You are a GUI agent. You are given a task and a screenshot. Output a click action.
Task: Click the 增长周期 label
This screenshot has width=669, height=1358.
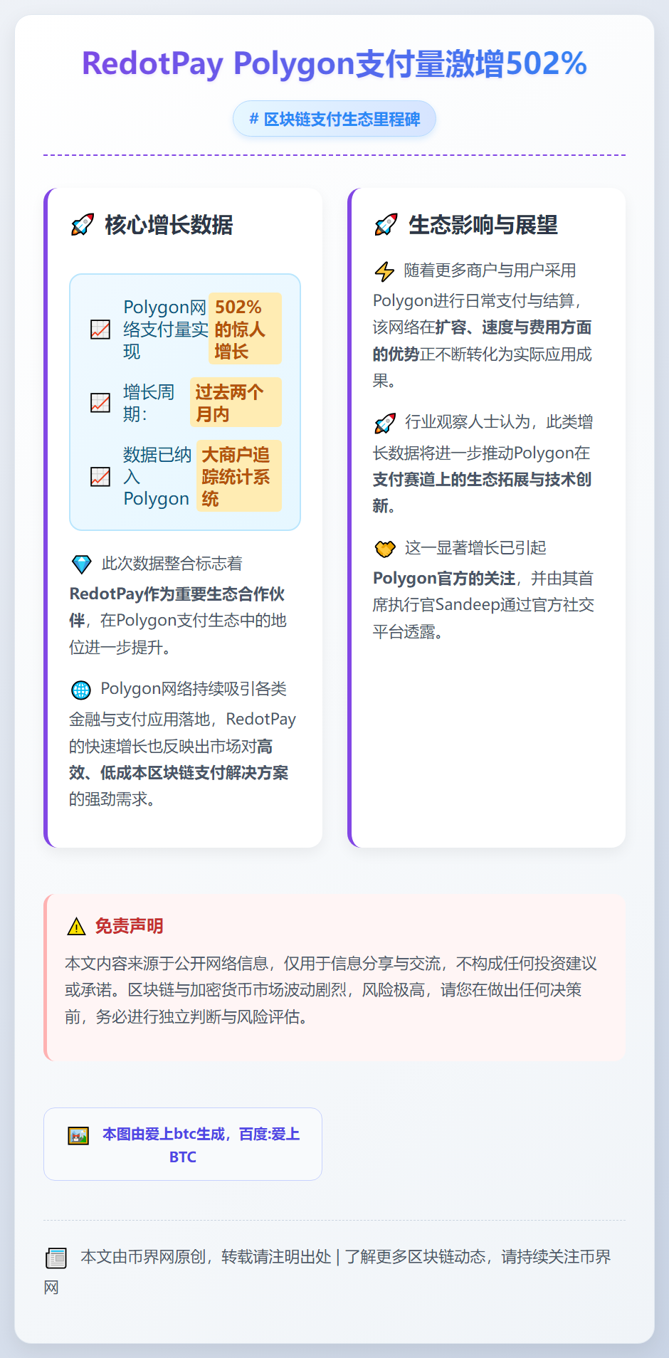149,403
